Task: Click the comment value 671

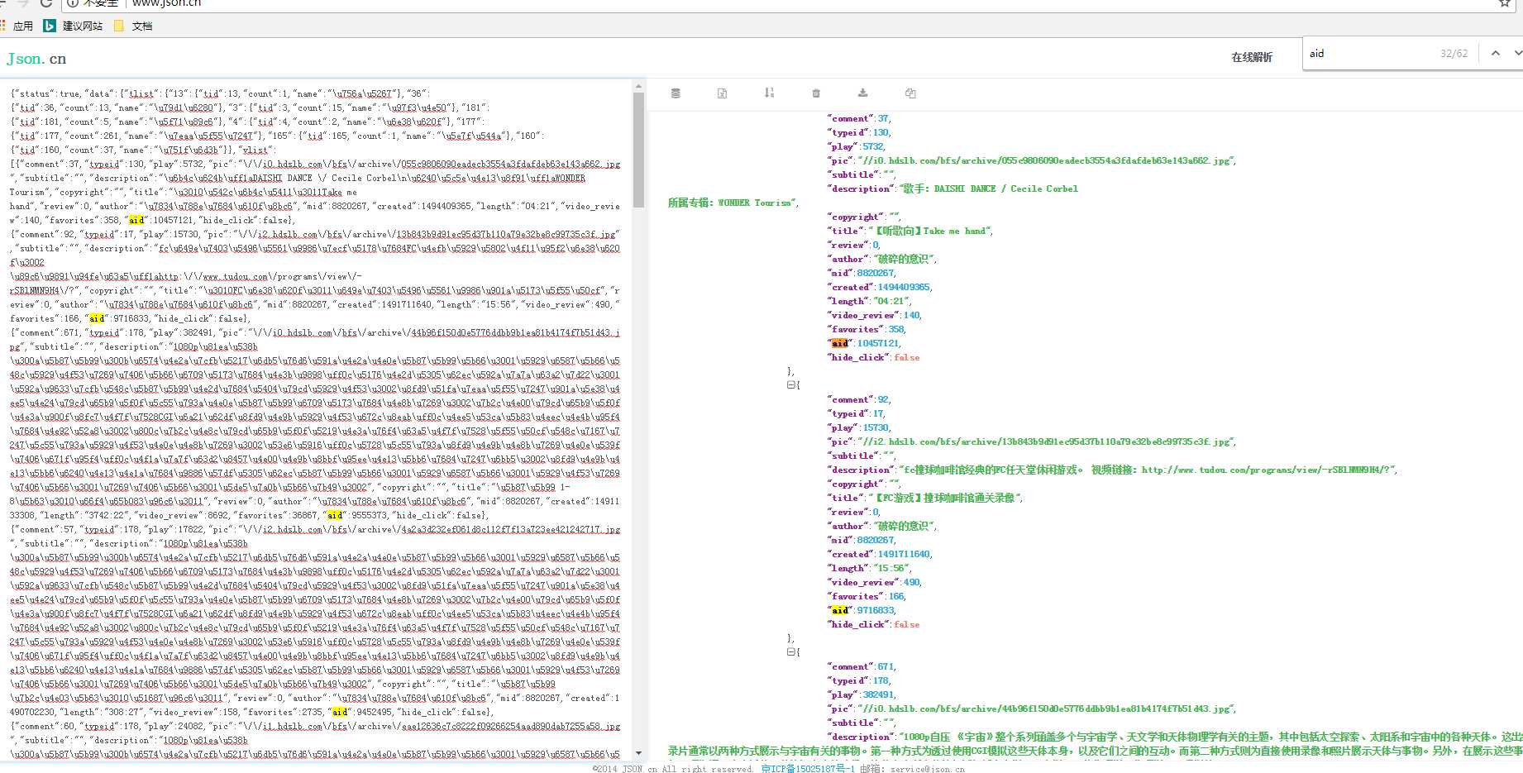Action: click(x=886, y=666)
